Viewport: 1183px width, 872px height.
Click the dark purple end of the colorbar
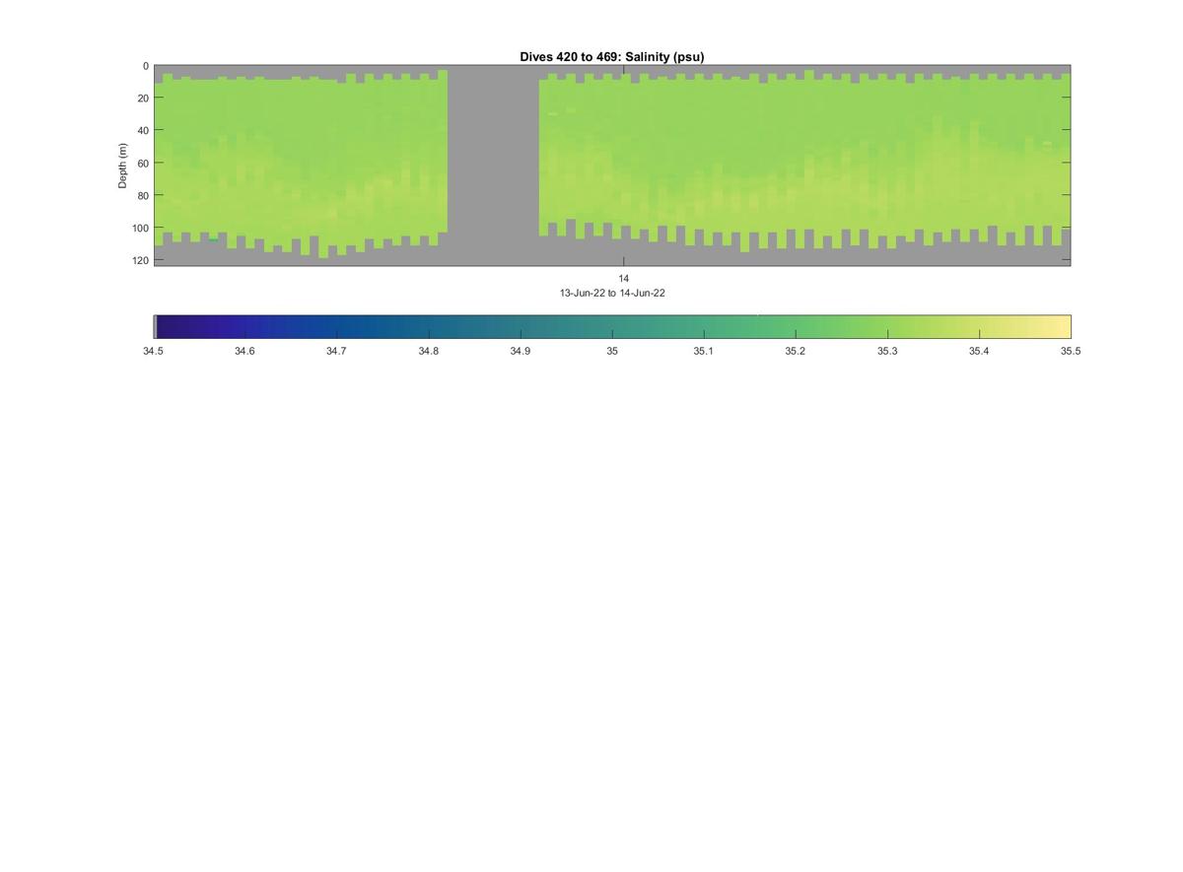(x=173, y=327)
